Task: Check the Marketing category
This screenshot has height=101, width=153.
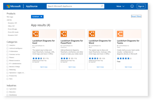Action: click(x=7, y=70)
